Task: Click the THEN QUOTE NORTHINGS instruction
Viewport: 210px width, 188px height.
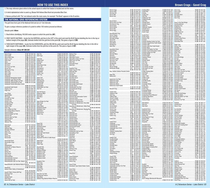Action: 52,45
